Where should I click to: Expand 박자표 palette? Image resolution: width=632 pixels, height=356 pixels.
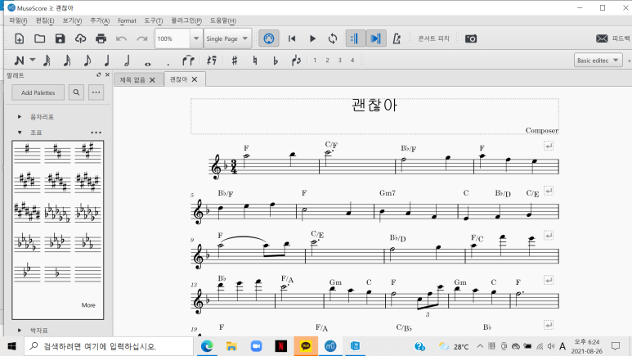tap(20, 330)
